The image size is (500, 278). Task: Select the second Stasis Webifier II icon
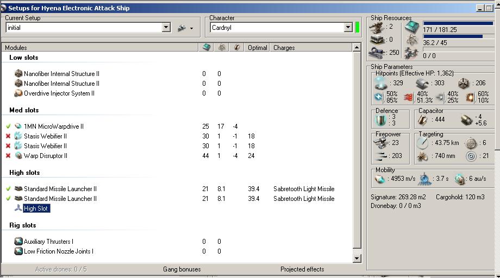click(x=18, y=146)
